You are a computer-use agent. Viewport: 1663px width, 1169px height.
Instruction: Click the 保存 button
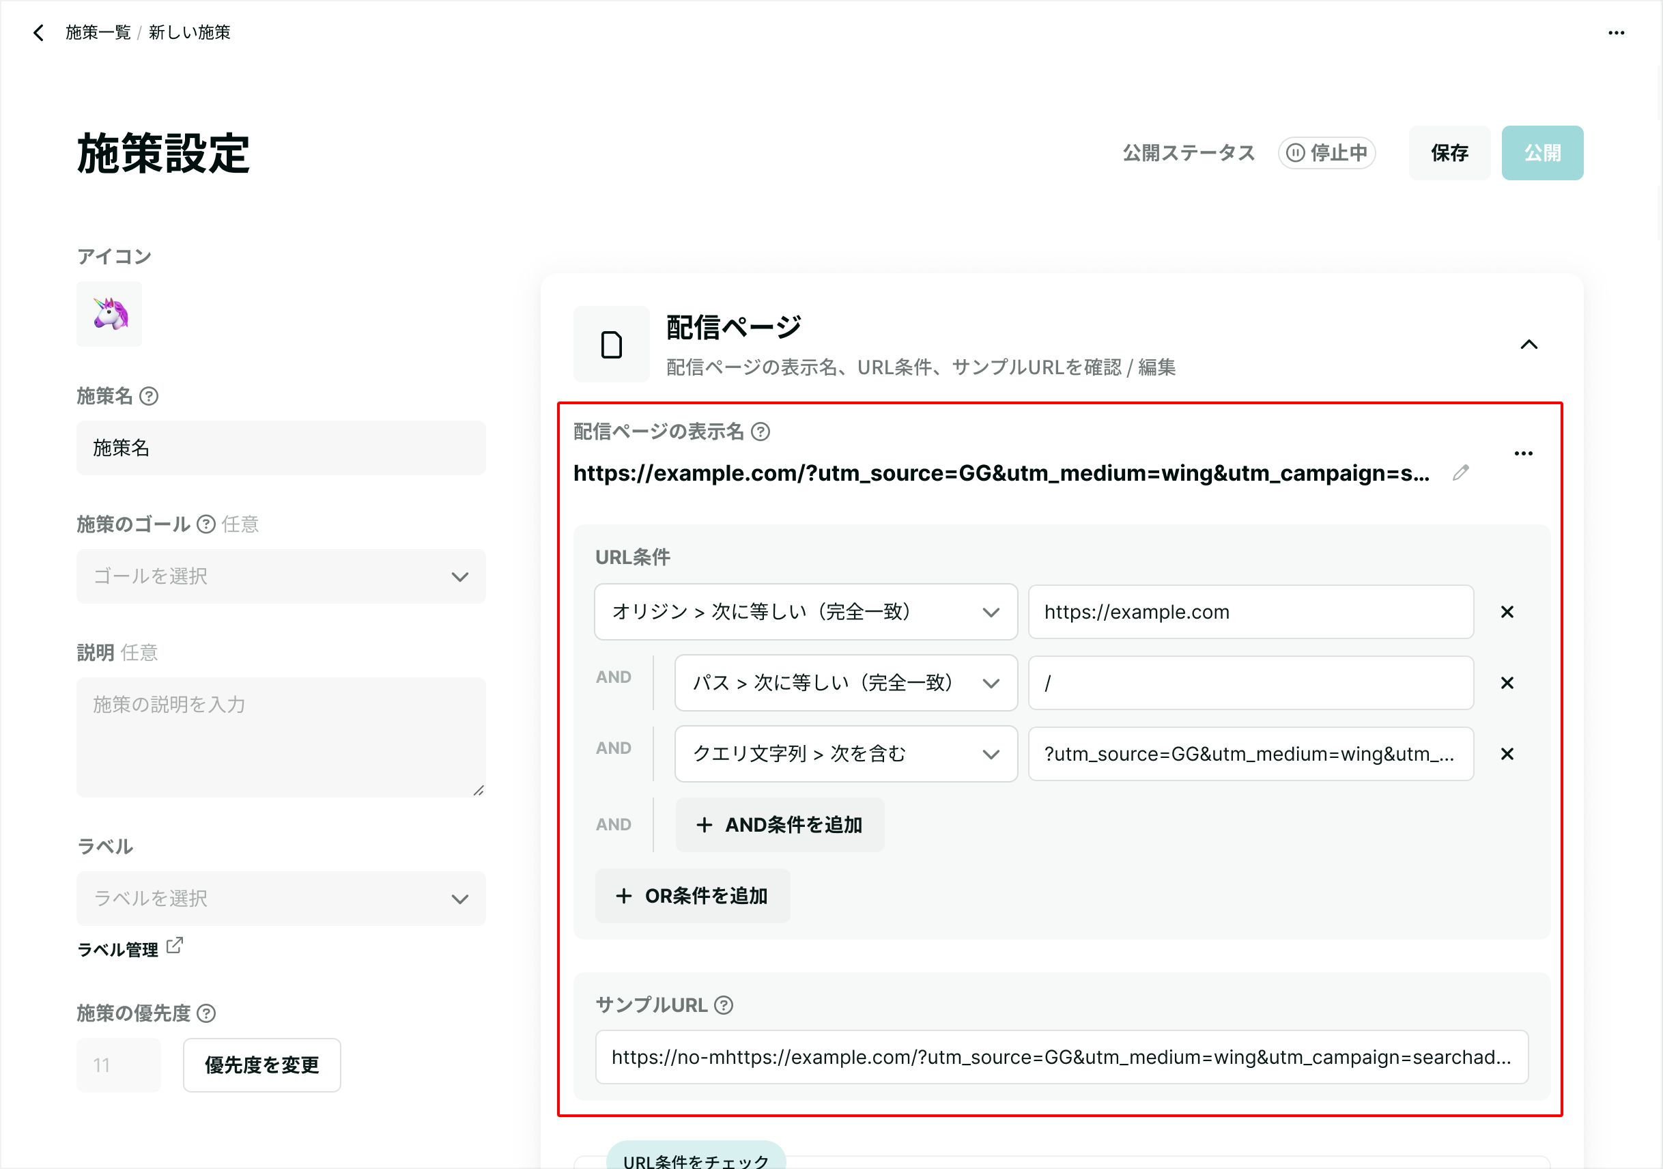(x=1449, y=153)
